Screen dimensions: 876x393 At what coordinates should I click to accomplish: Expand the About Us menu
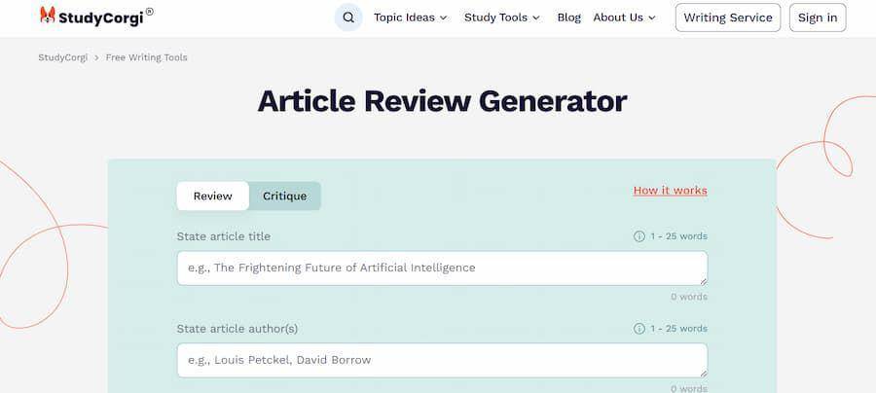point(624,18)
